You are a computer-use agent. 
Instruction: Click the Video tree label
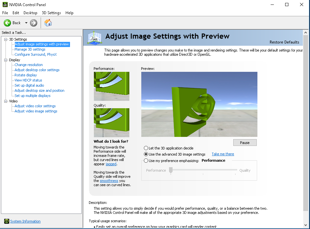(13, 101)
